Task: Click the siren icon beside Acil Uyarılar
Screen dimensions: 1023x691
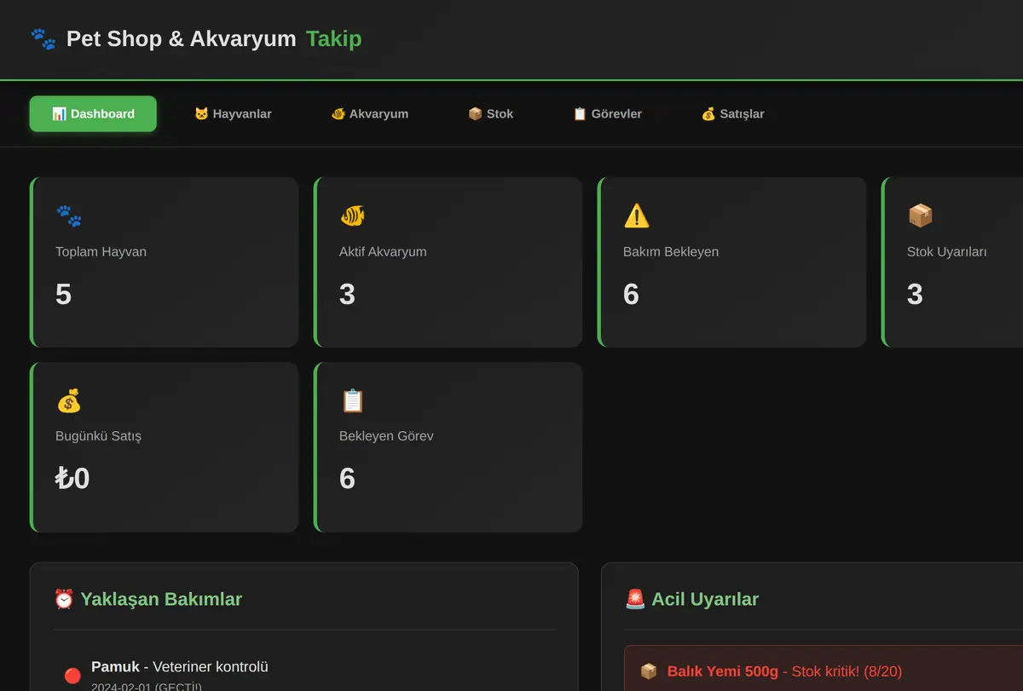Action: [635, 599]
